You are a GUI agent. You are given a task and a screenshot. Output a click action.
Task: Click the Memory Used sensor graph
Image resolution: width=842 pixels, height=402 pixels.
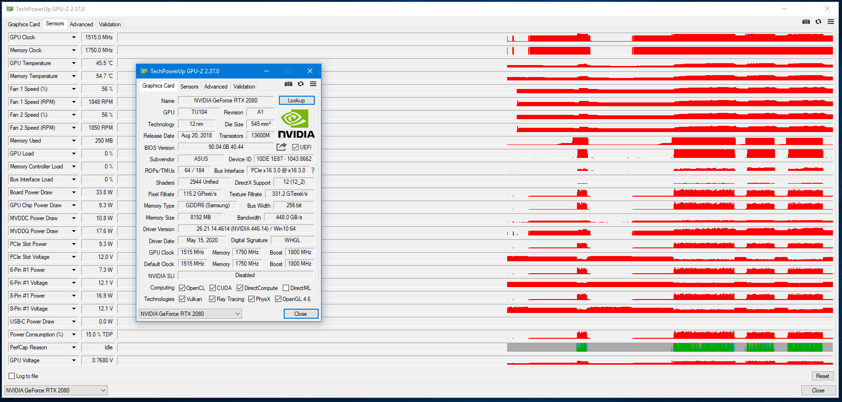click(x=476, y=141)
